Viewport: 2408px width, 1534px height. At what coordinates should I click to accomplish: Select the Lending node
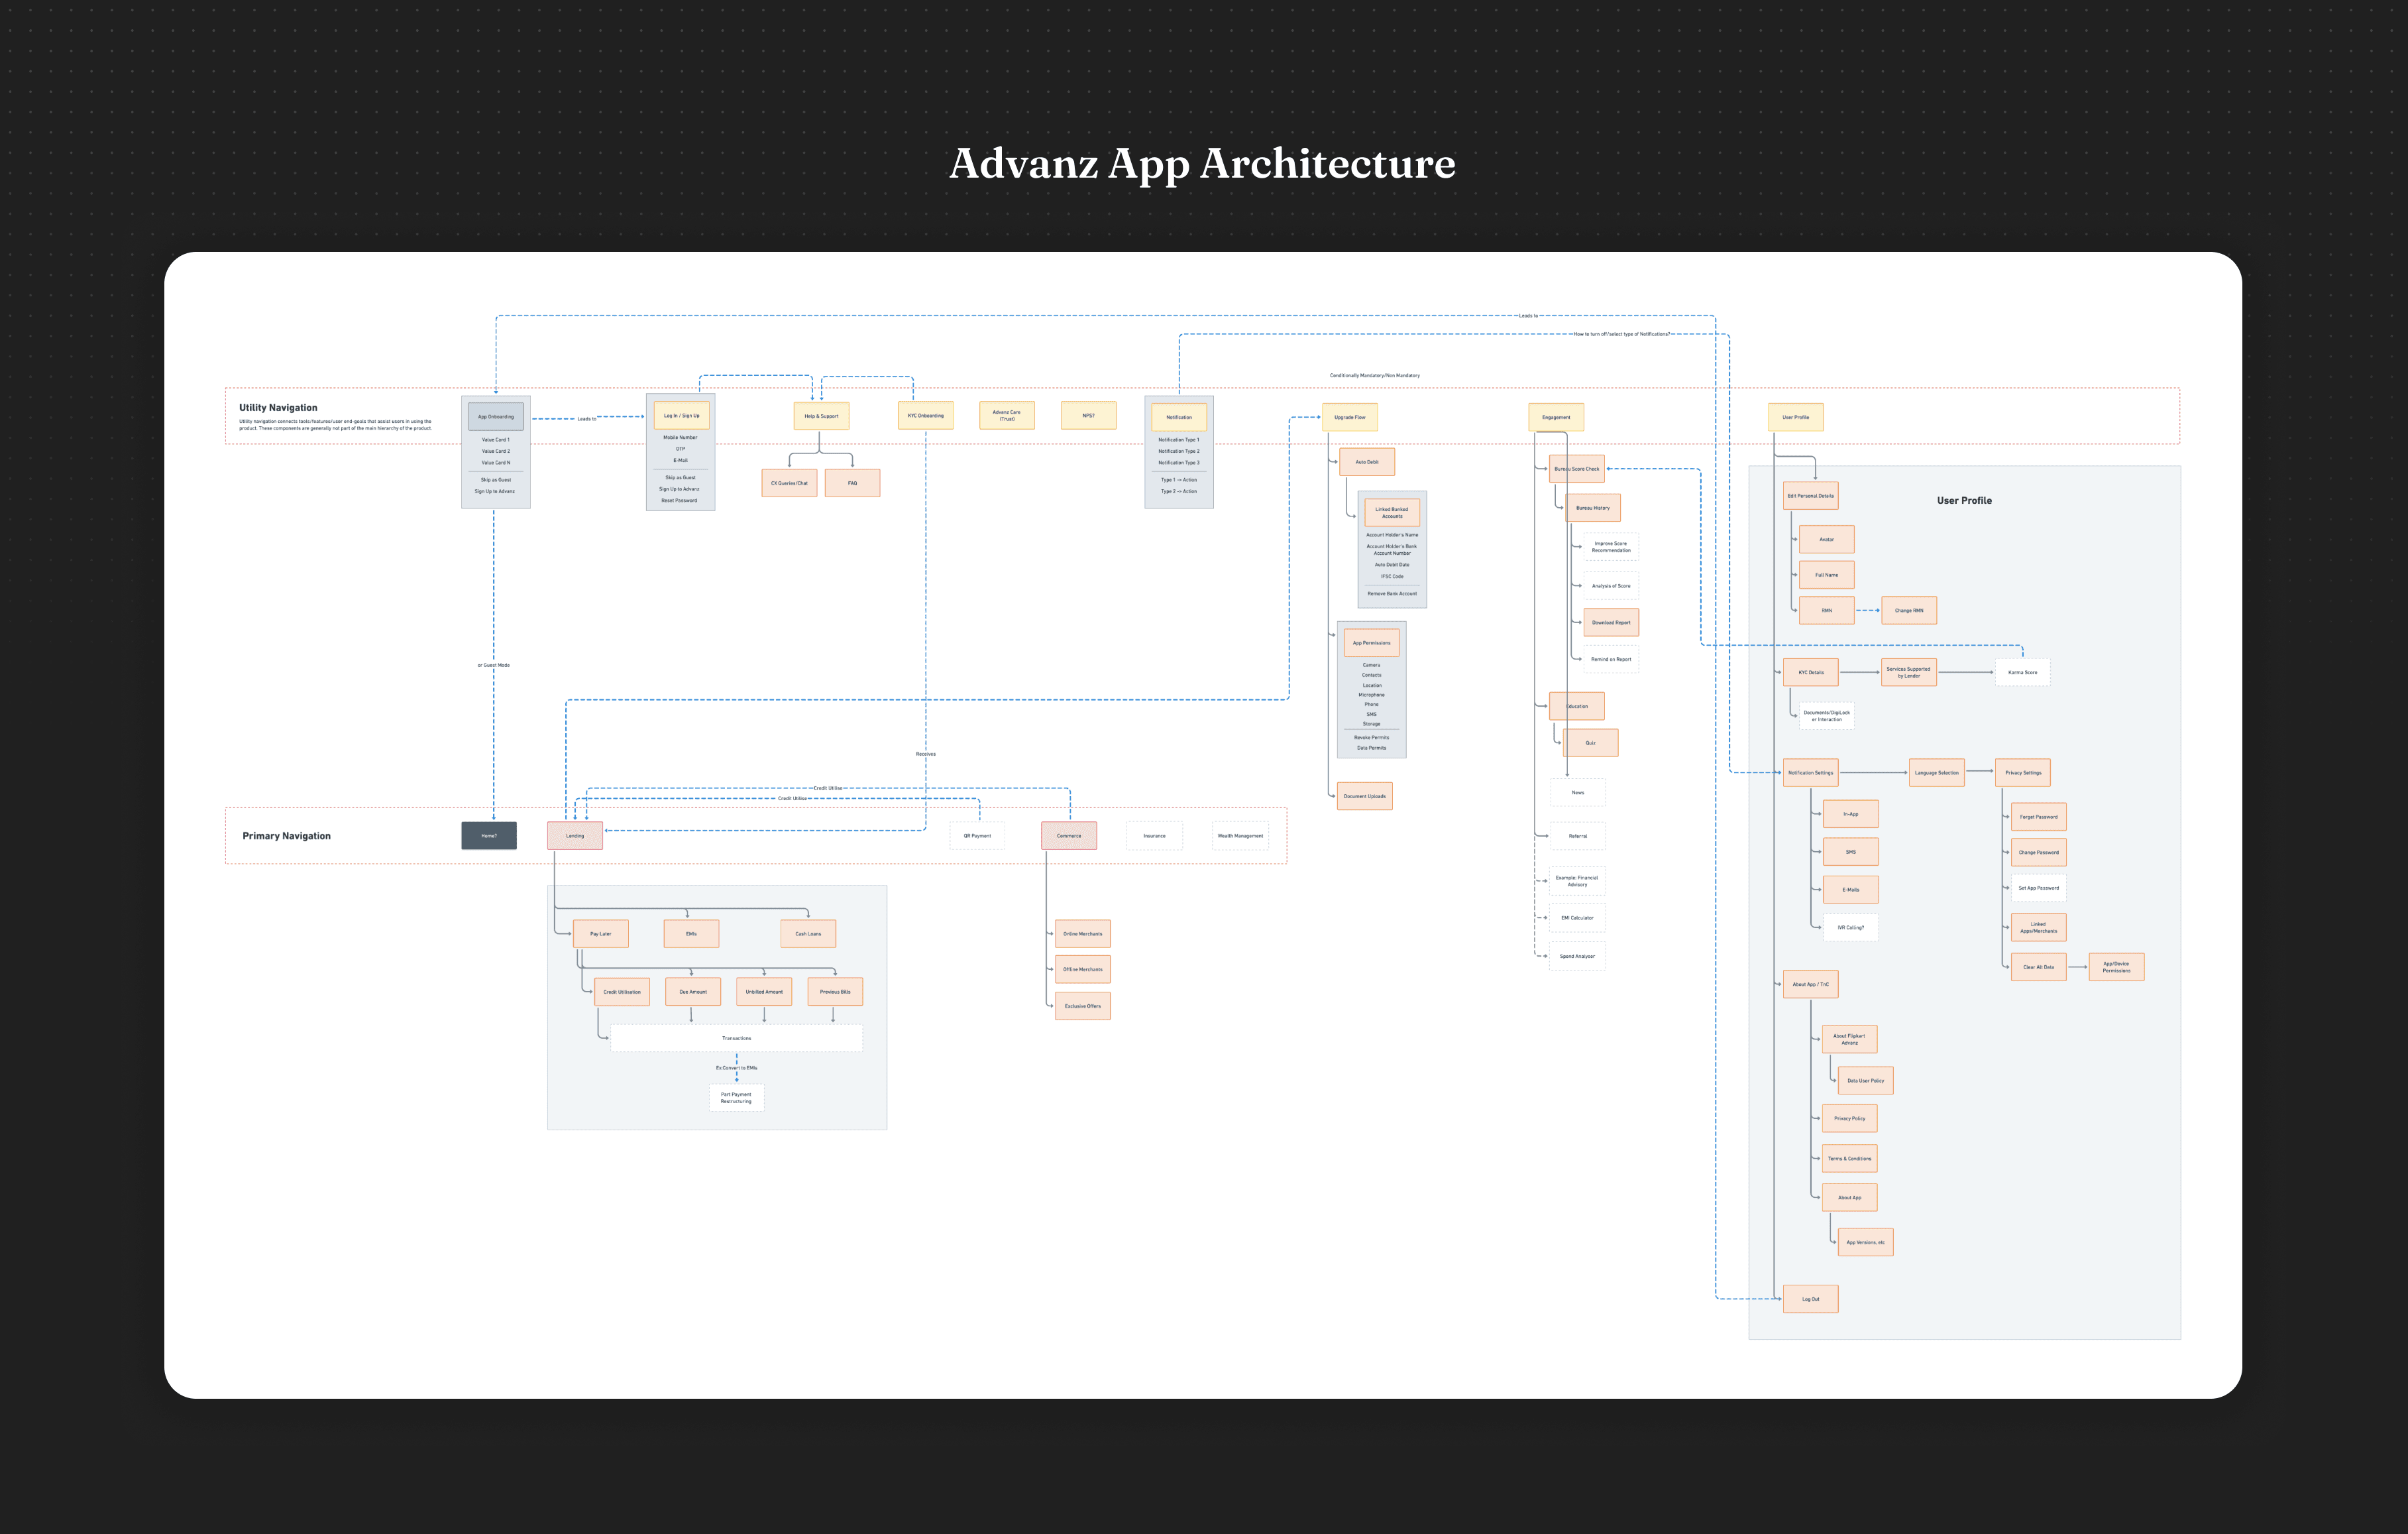coord(575,835)
